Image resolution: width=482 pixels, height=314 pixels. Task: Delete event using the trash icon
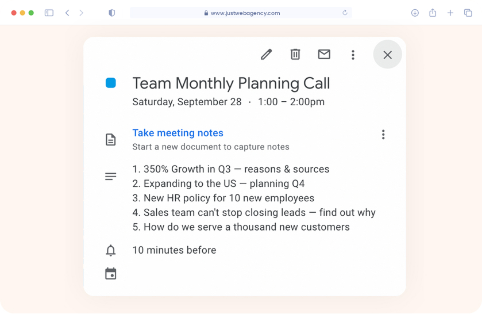(x=295, y=55)
